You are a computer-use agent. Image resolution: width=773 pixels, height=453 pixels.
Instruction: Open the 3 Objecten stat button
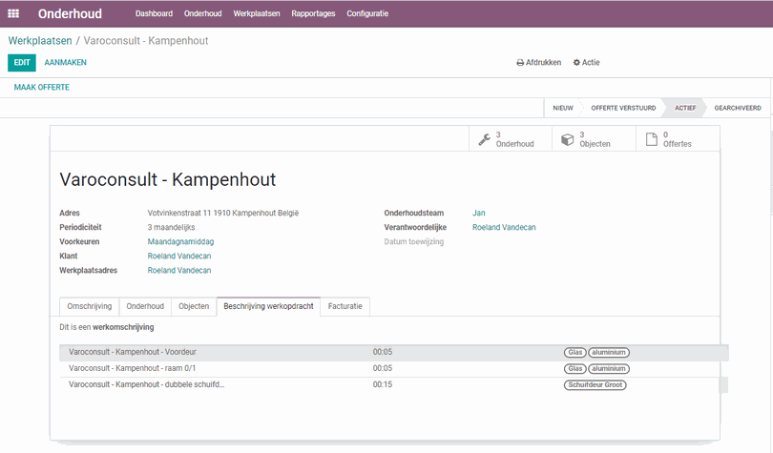[594, 139]
